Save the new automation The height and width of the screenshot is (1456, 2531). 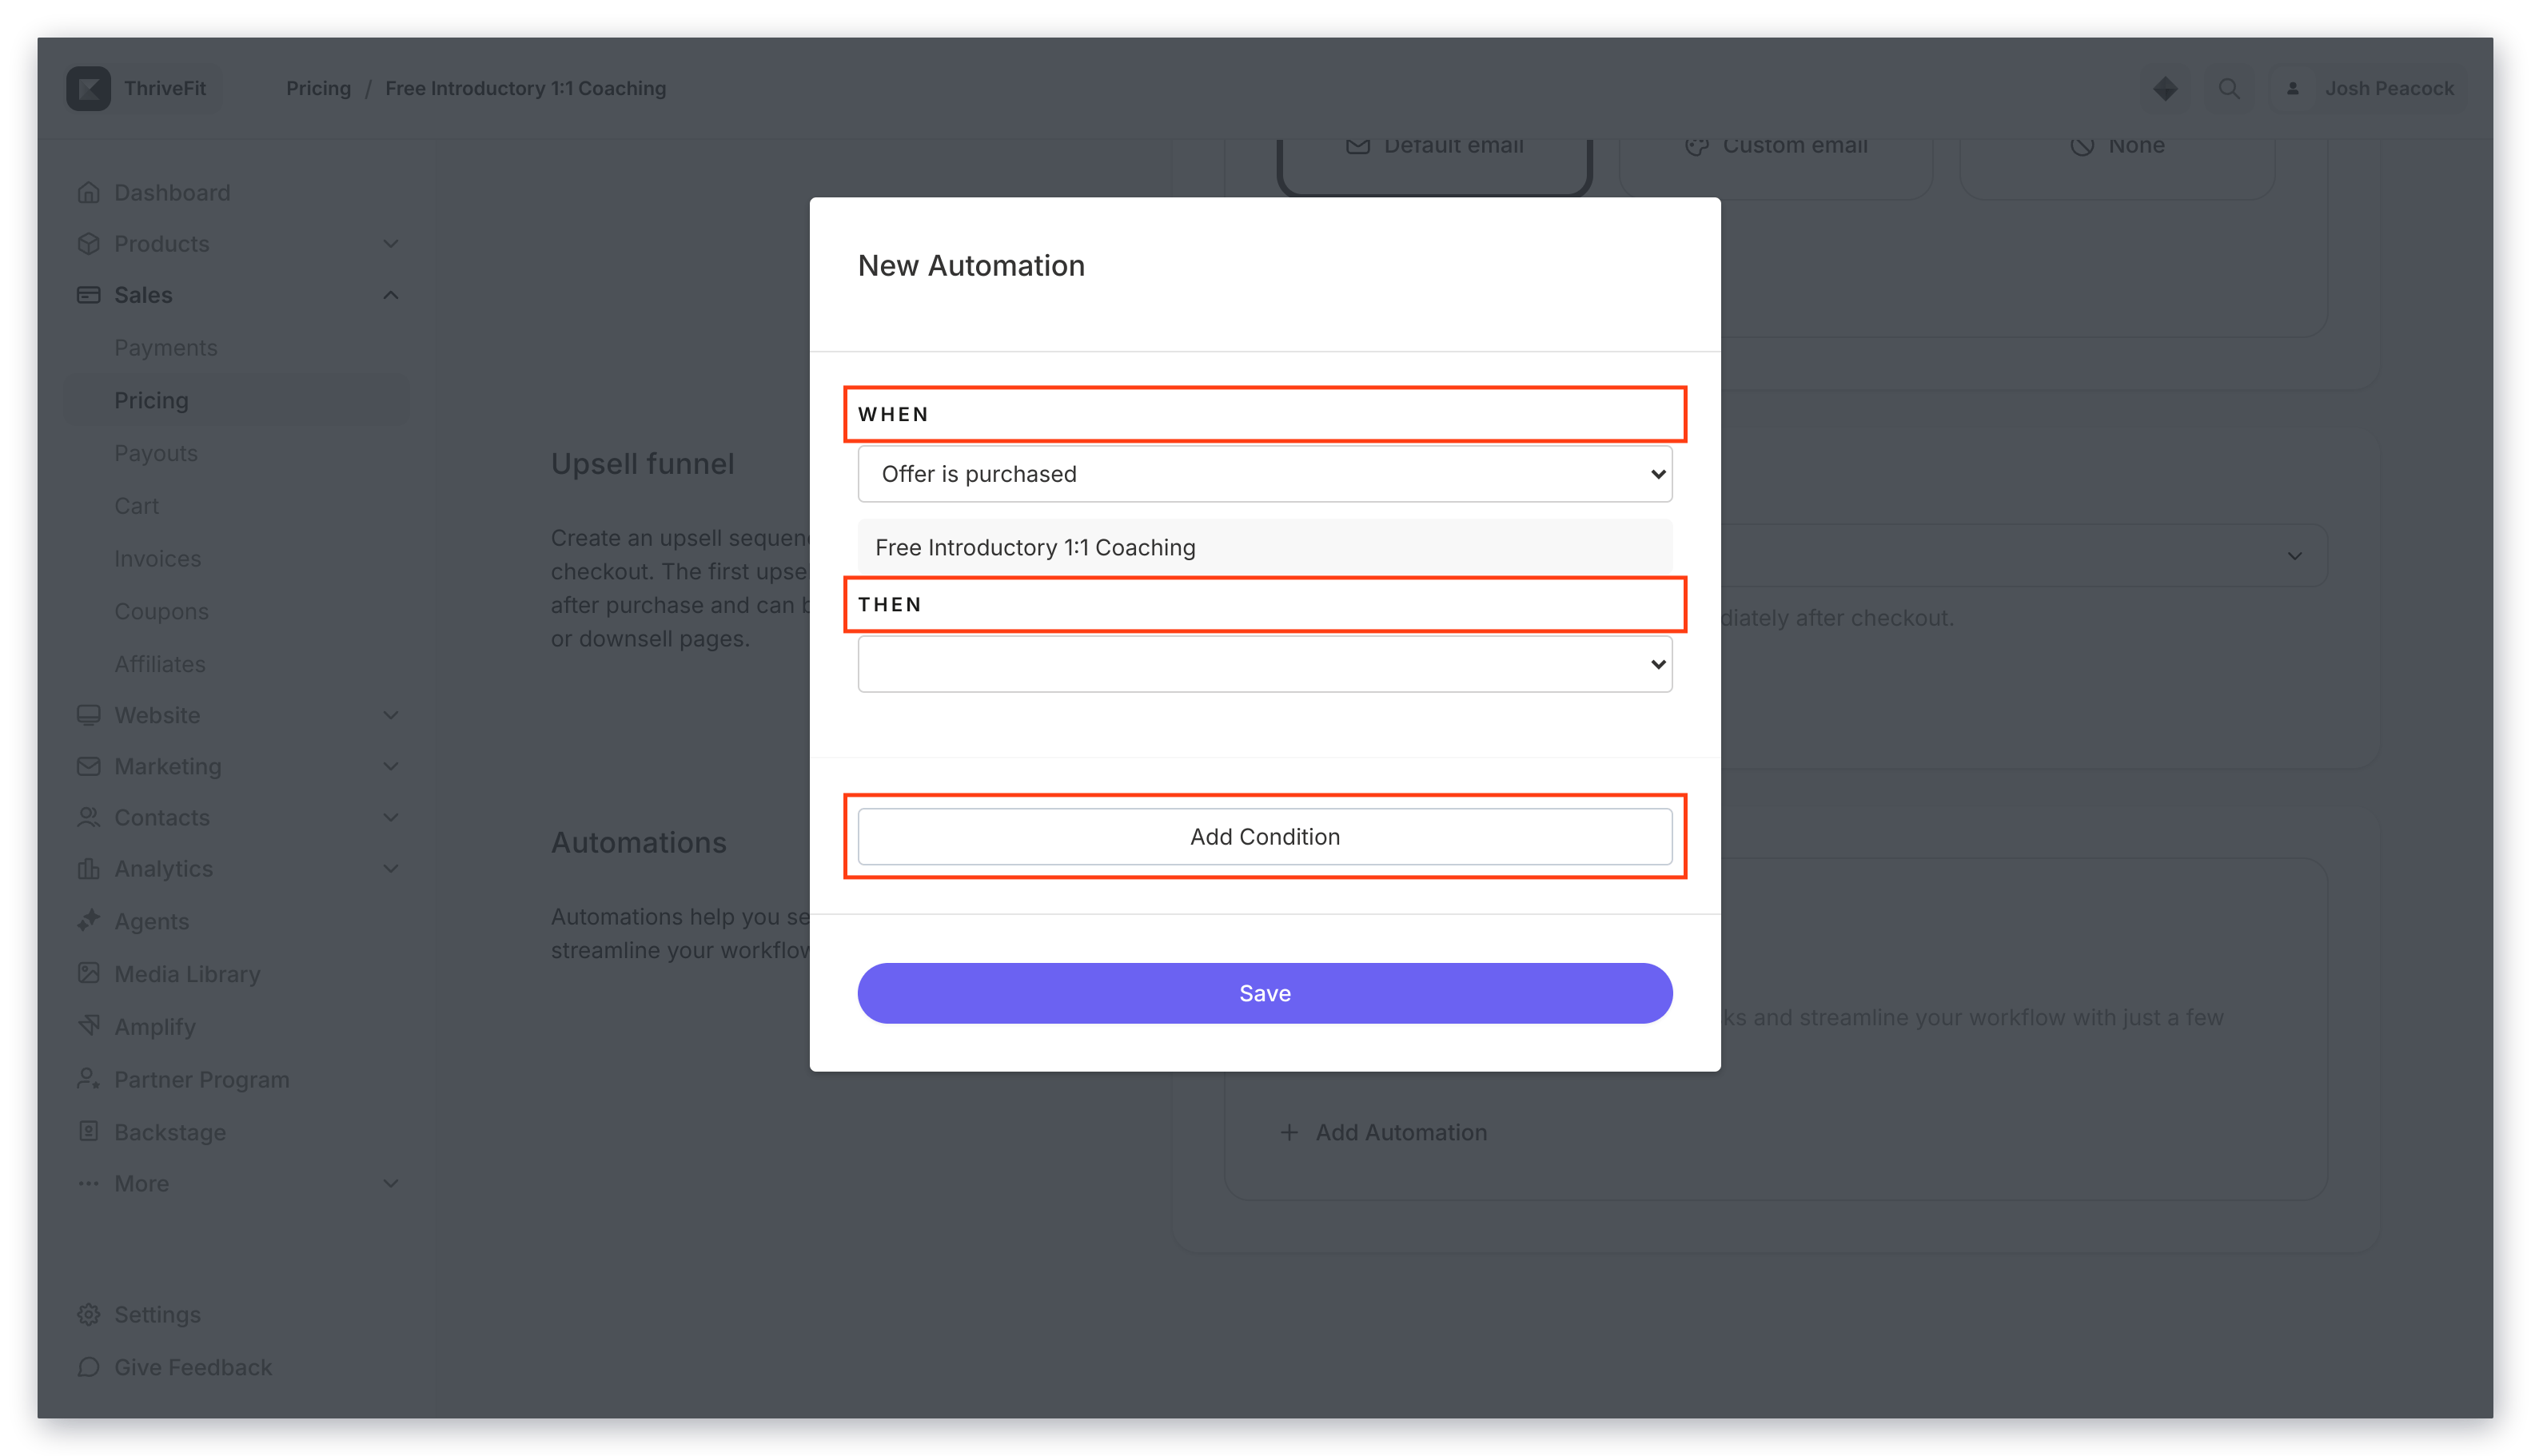click(1265, 993)
